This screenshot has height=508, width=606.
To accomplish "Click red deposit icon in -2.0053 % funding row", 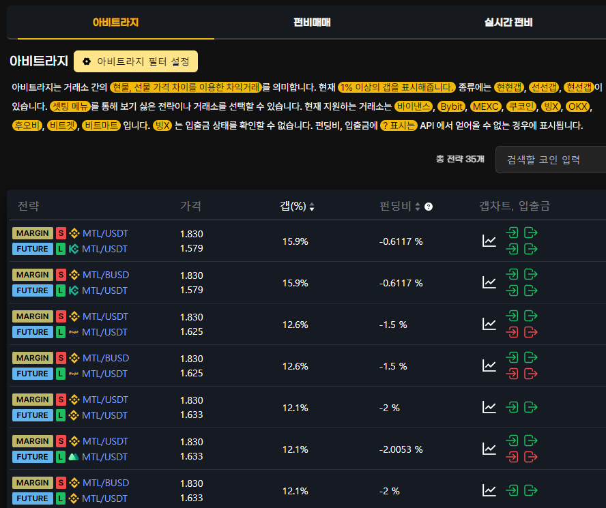I will pos(512,457).
